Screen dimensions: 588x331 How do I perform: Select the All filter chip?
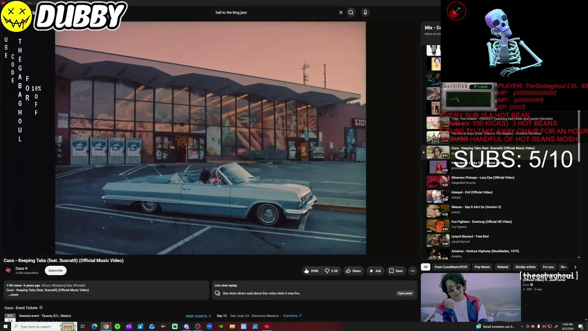point(425,267)
